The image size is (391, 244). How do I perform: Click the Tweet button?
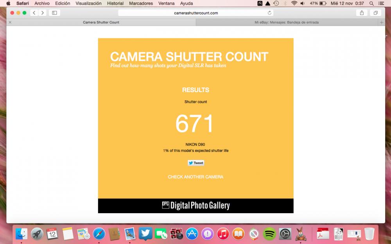coord(196,163)
